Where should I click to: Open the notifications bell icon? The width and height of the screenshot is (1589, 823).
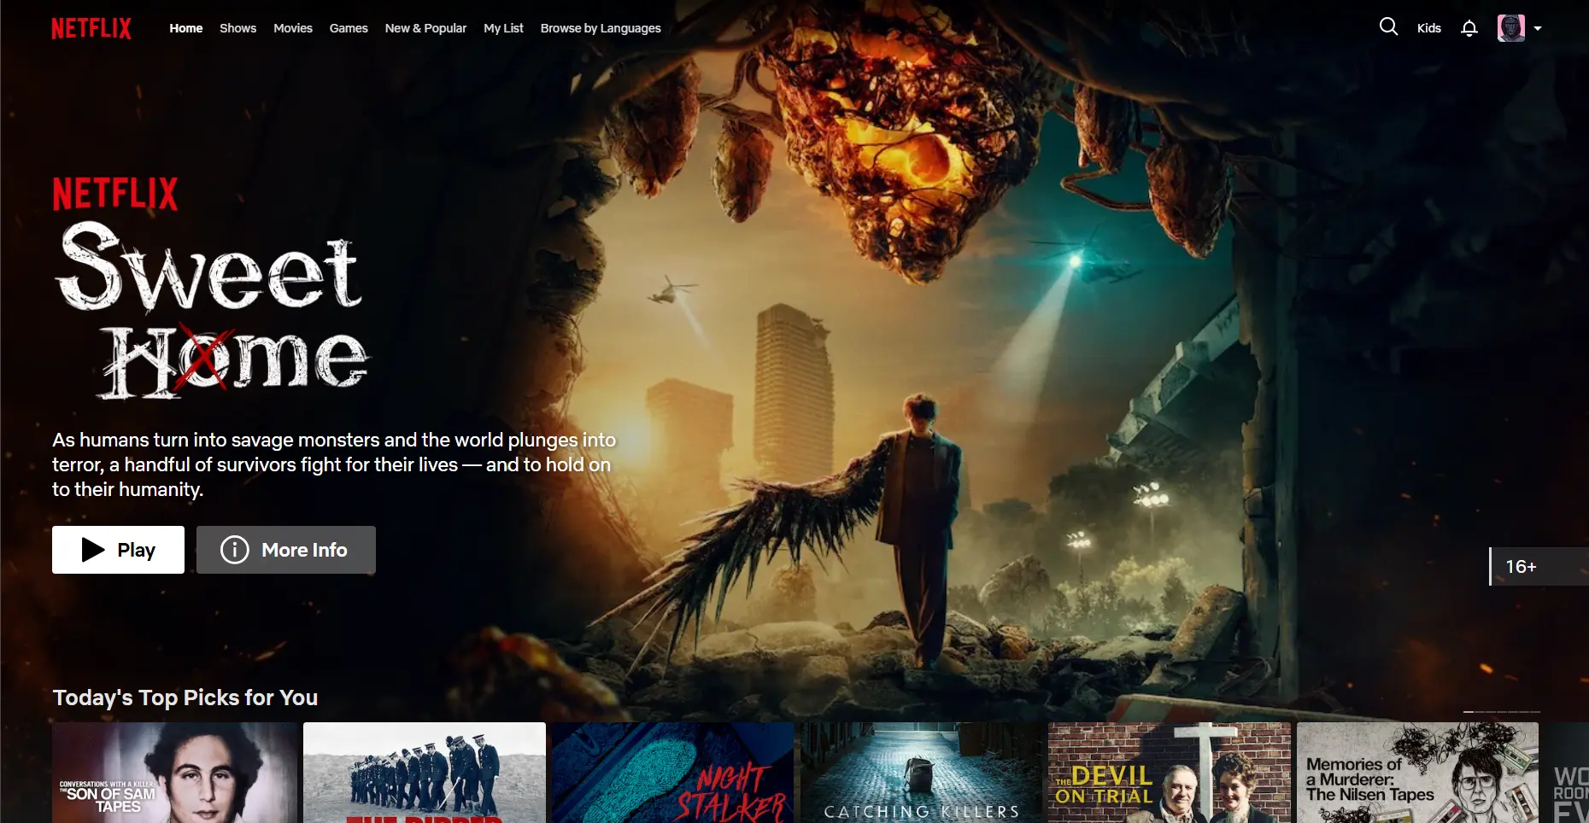point(1469,28)
